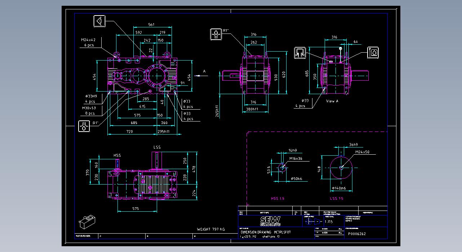This screenshot has height=252, width=462.
Task: Click the oil drain R1" symbol at bottom left
Action: pos(84,127)
